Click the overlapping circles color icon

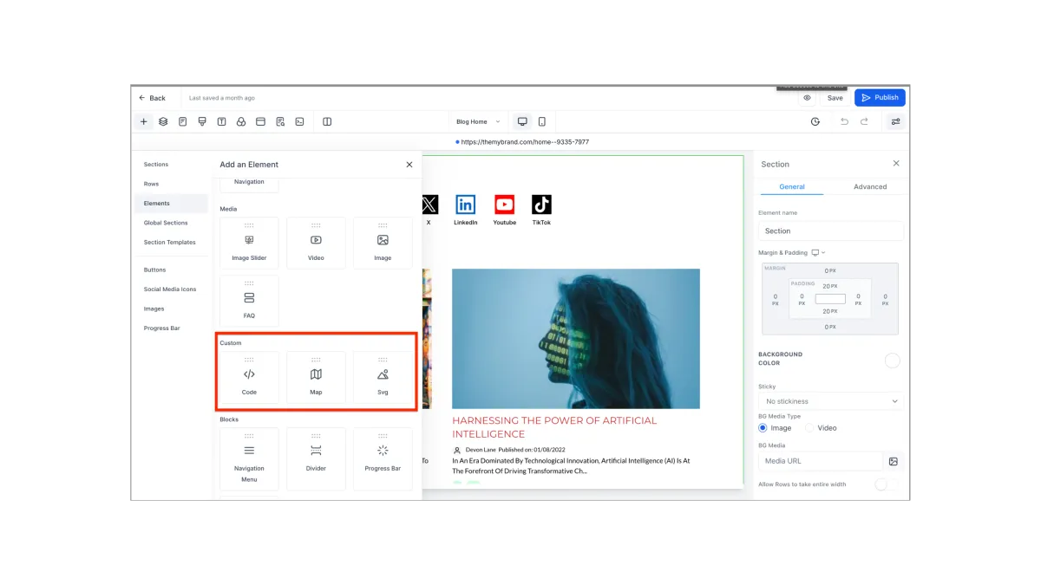241,122
